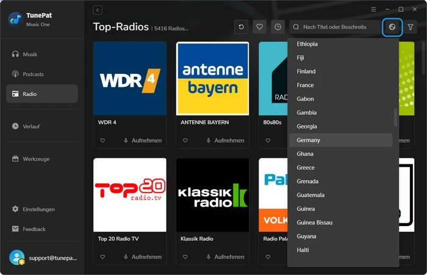Click the Top-Radios heading
Viewport: 427px width, 275px height.
(121, 27)
